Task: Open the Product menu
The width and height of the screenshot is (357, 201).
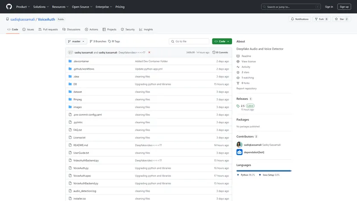Action: [x=23, y=7]
